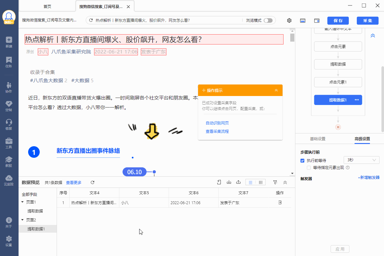Toggle the 浏览模式 switch
This screenshot has height=256, width=384.
tap(268, 20)
